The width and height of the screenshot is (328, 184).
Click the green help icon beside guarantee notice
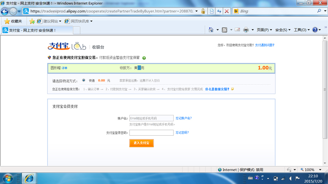click(144, 58)
